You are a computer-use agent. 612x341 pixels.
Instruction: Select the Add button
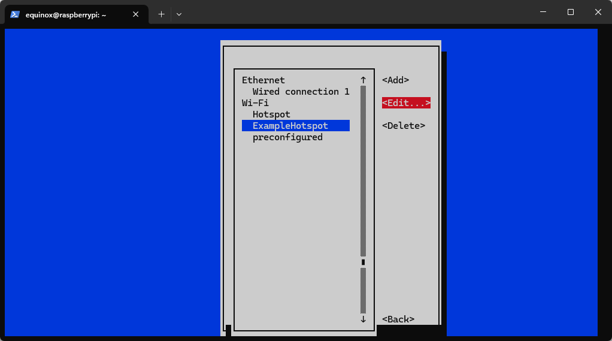395,80
